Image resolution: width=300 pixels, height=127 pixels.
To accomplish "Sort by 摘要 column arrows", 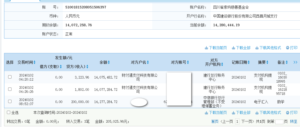I will (x=267, y=62).
